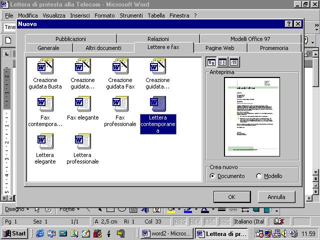Open the Disegno drawing menu dropdown
Image resolution: width=320 pixels, height=240 pixels.
[17, 209]
